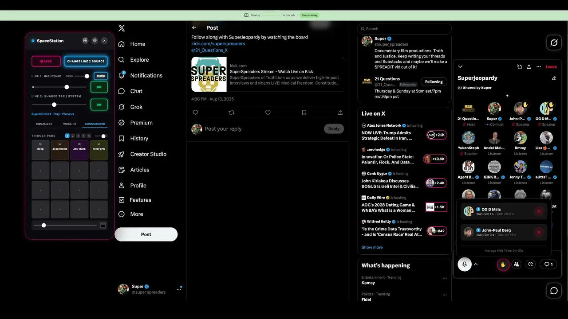Toggle Line 2 Shared Tab ON button
Image resolution: width=568 pixels, height=319 pixels.
(x=99, y=105)
